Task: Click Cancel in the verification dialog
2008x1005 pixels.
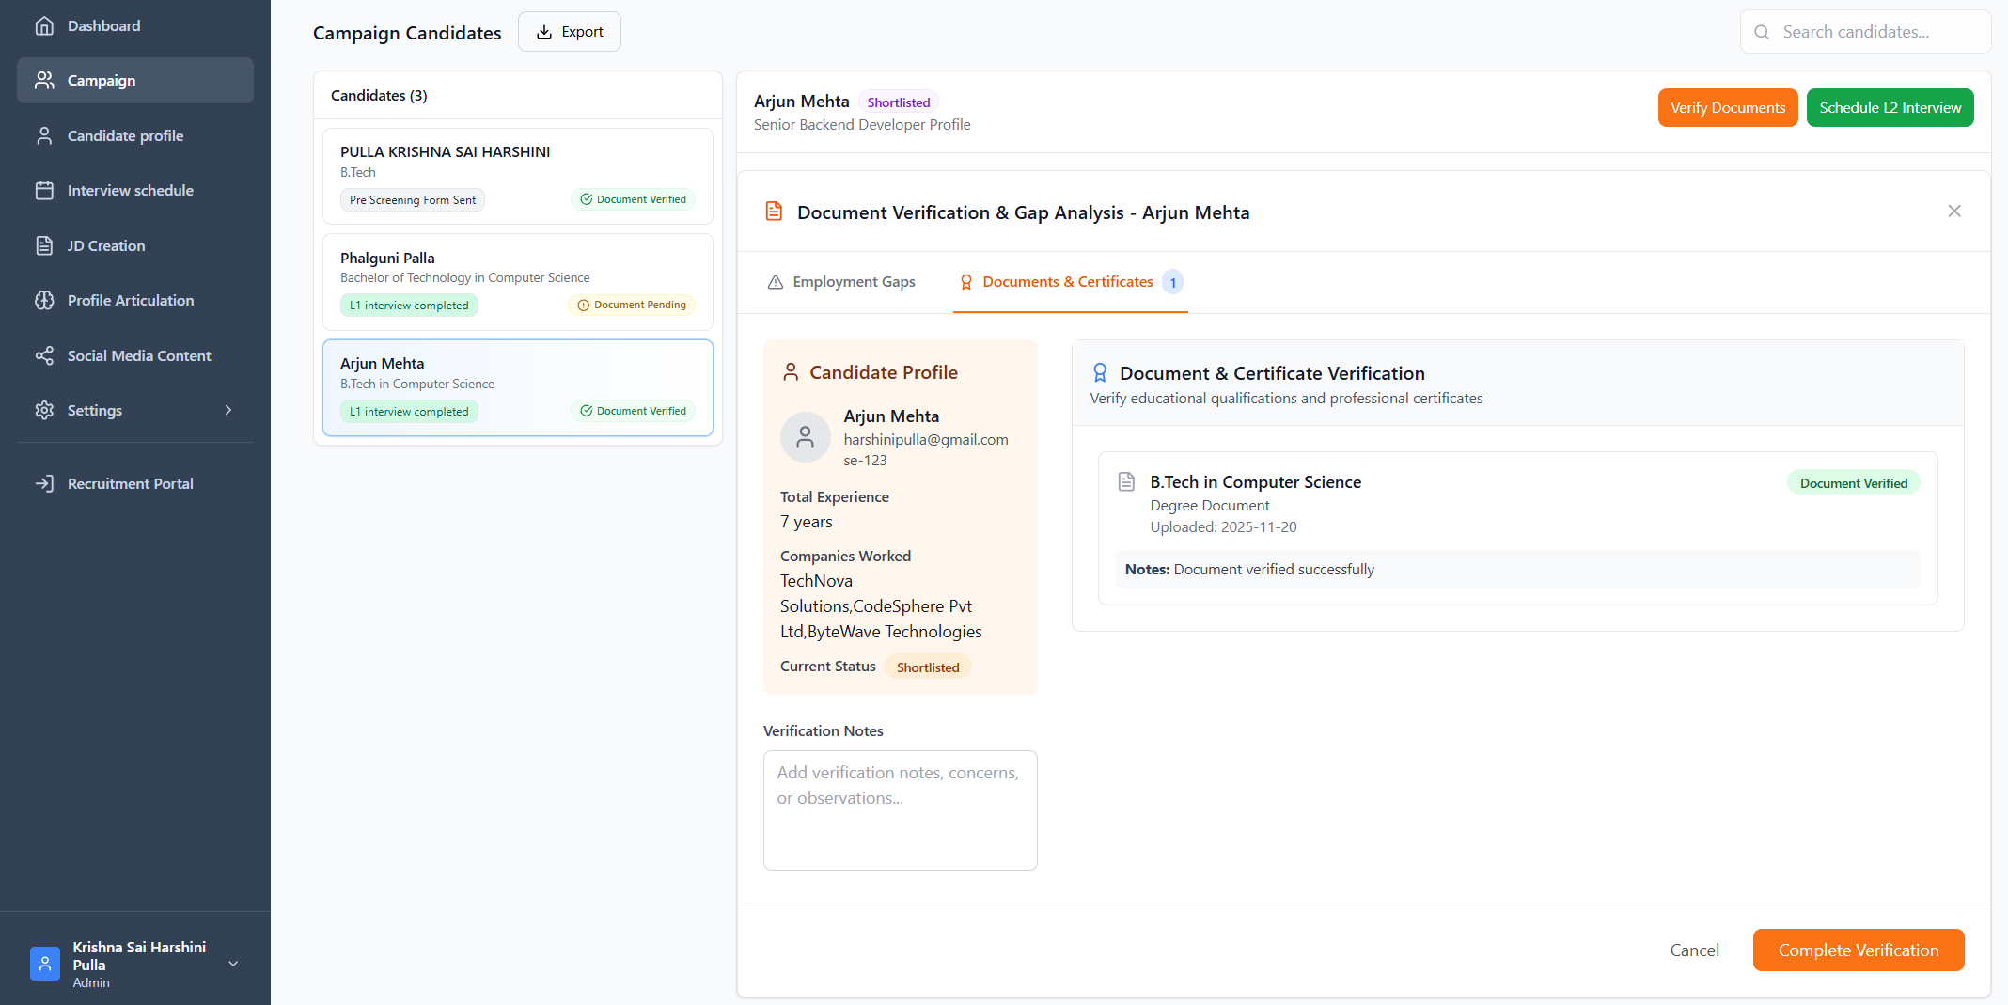Action: pos(1694,950)
